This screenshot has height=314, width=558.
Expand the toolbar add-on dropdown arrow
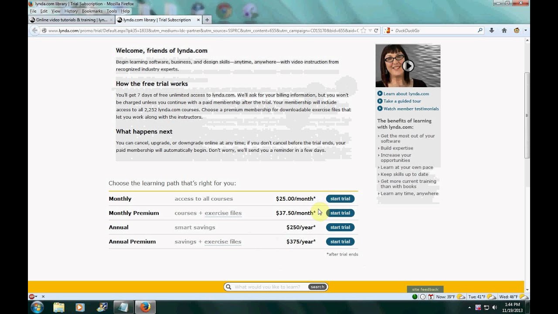pyautogui.click(x=525, y=31)
